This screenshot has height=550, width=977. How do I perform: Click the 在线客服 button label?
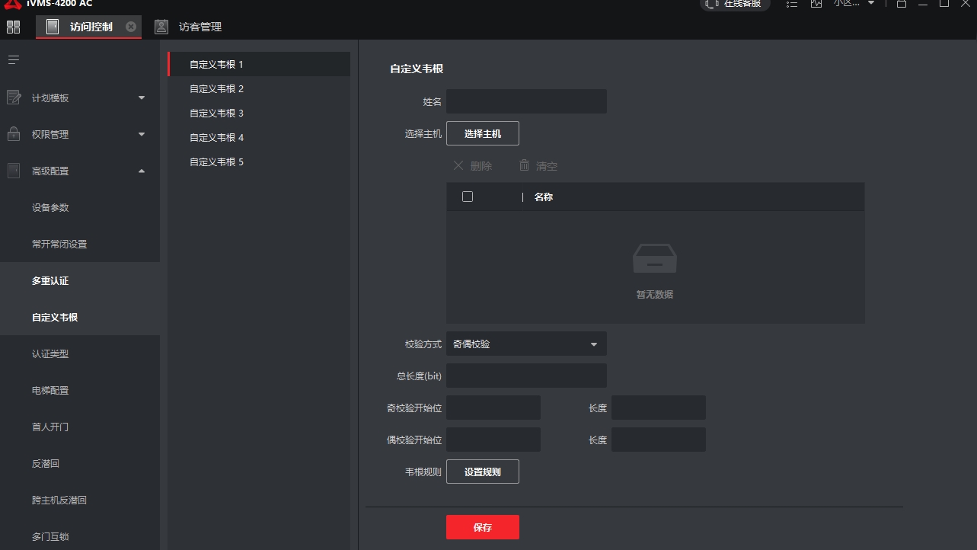point(742,3)
